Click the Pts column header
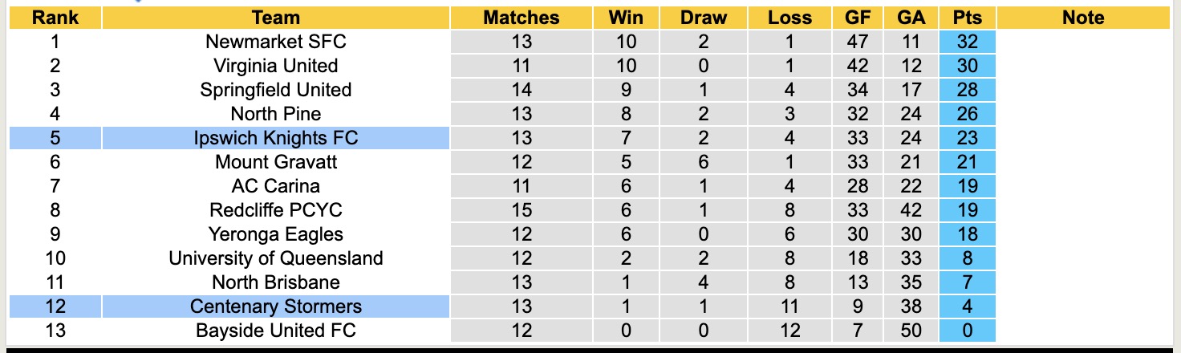 click(x=967, y=18)
